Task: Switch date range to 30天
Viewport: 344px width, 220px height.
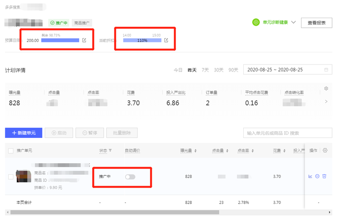Action: 218,70
